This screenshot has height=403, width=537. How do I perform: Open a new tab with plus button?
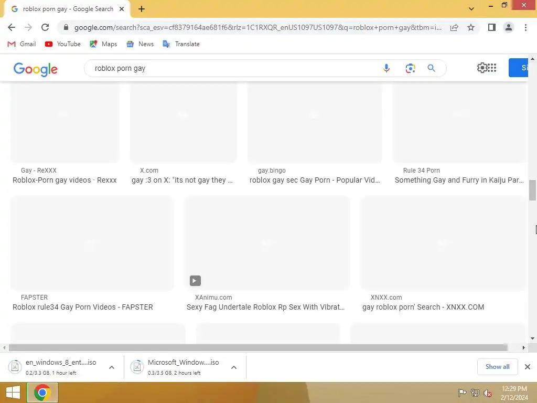pyautogui.click(x=142, y=9)
